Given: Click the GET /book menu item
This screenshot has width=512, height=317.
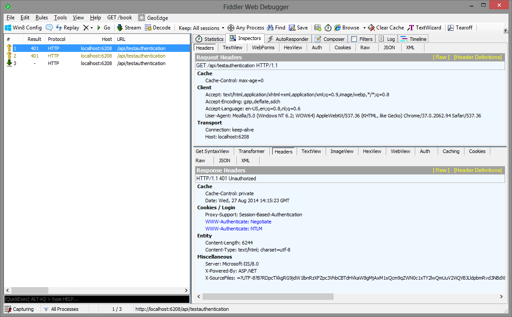Looking at the screenshot, I should 120,18.
